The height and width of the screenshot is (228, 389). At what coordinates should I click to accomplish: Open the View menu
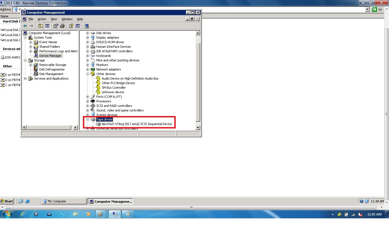pyautogui.click(x=54, y=19)
